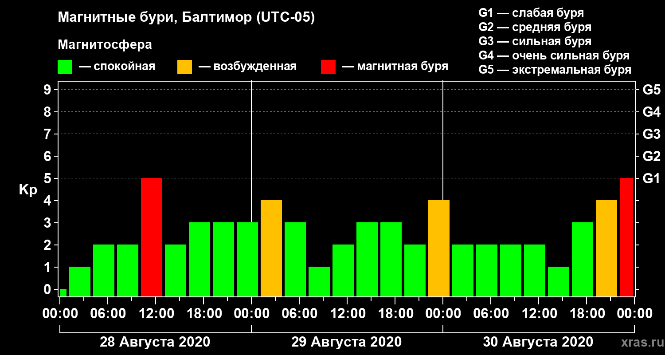Click the 'G2 — средняя буря' description
This screenshot has height=355, width=665.
535,27
